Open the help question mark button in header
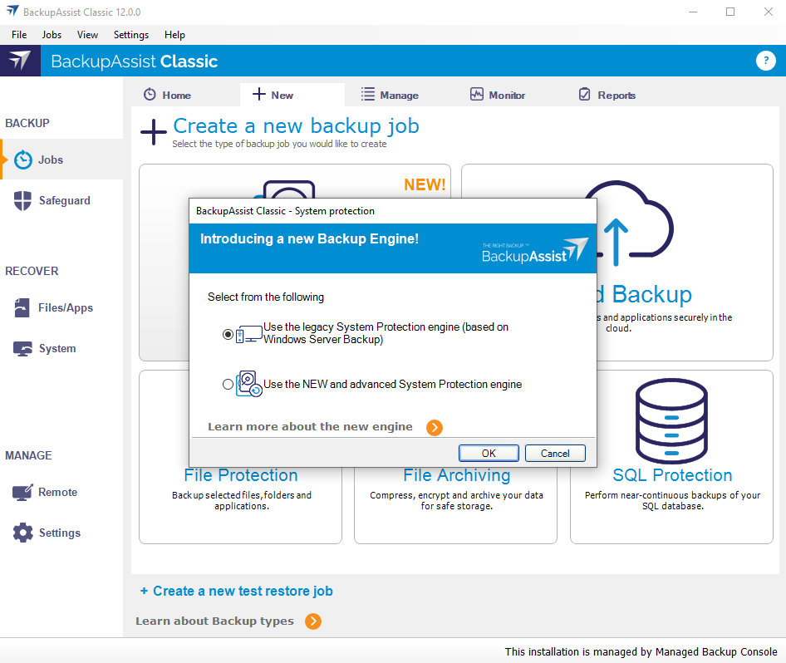This screenshot has width=786, height=663. (x=765, y=61)
